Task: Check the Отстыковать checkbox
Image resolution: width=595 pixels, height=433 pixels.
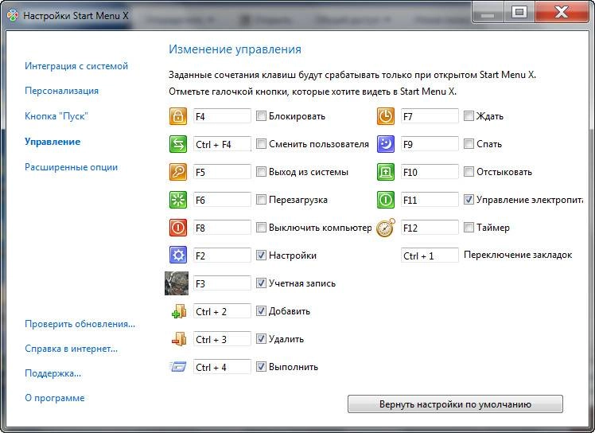Action: click(x=469, y=172)
